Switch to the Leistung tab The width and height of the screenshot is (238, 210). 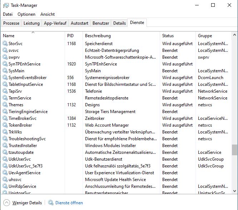click(x=31, y=23)
